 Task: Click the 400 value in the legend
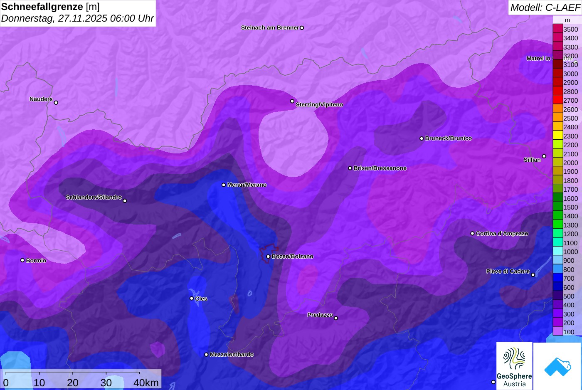[569, 305]
